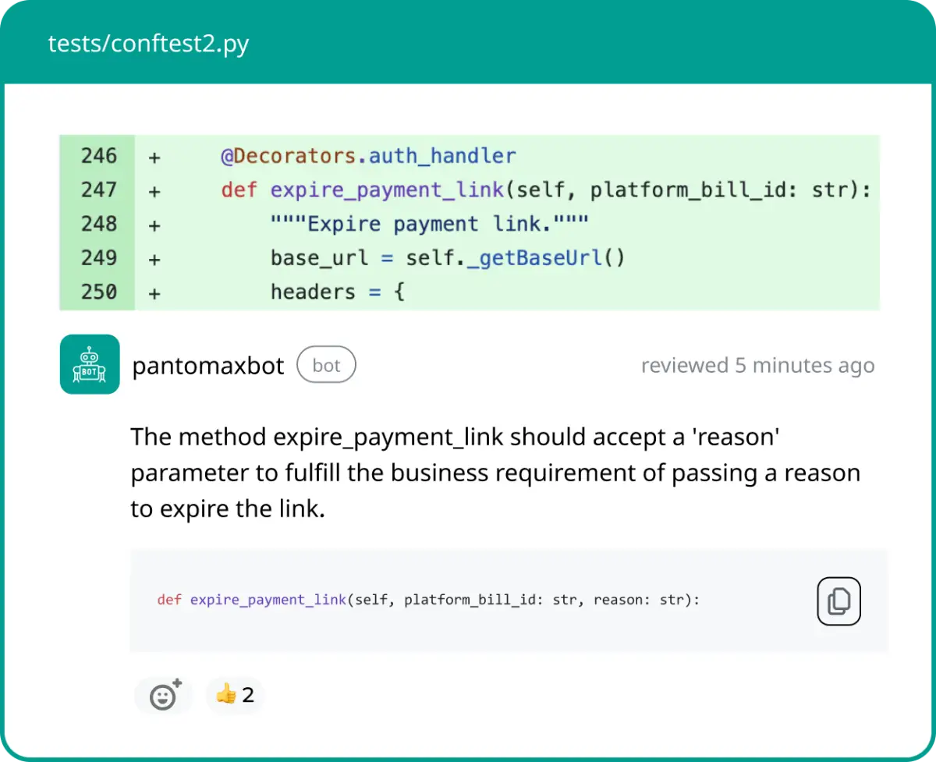Open the add emoji reaction picker
Viewport: 936px width, 762px height.
tap(164, 695)
